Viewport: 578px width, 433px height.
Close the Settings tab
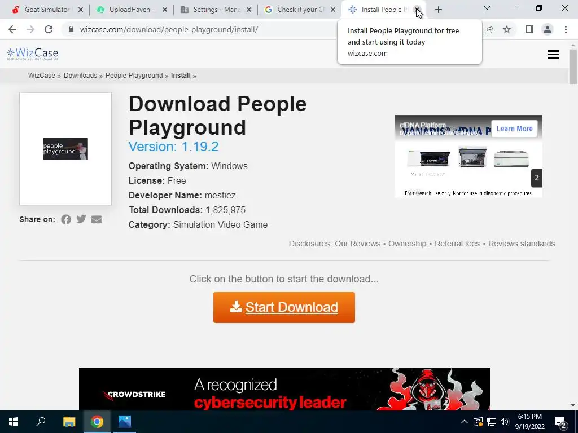click(249, 10)
